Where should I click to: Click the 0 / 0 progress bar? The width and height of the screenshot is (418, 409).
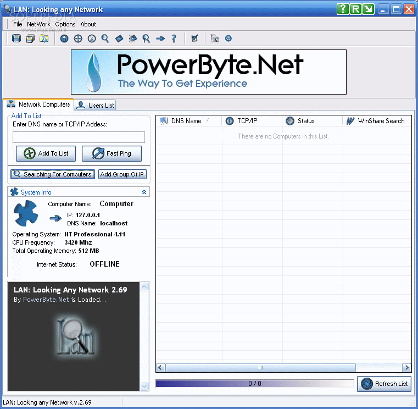[x=254, y=384]
